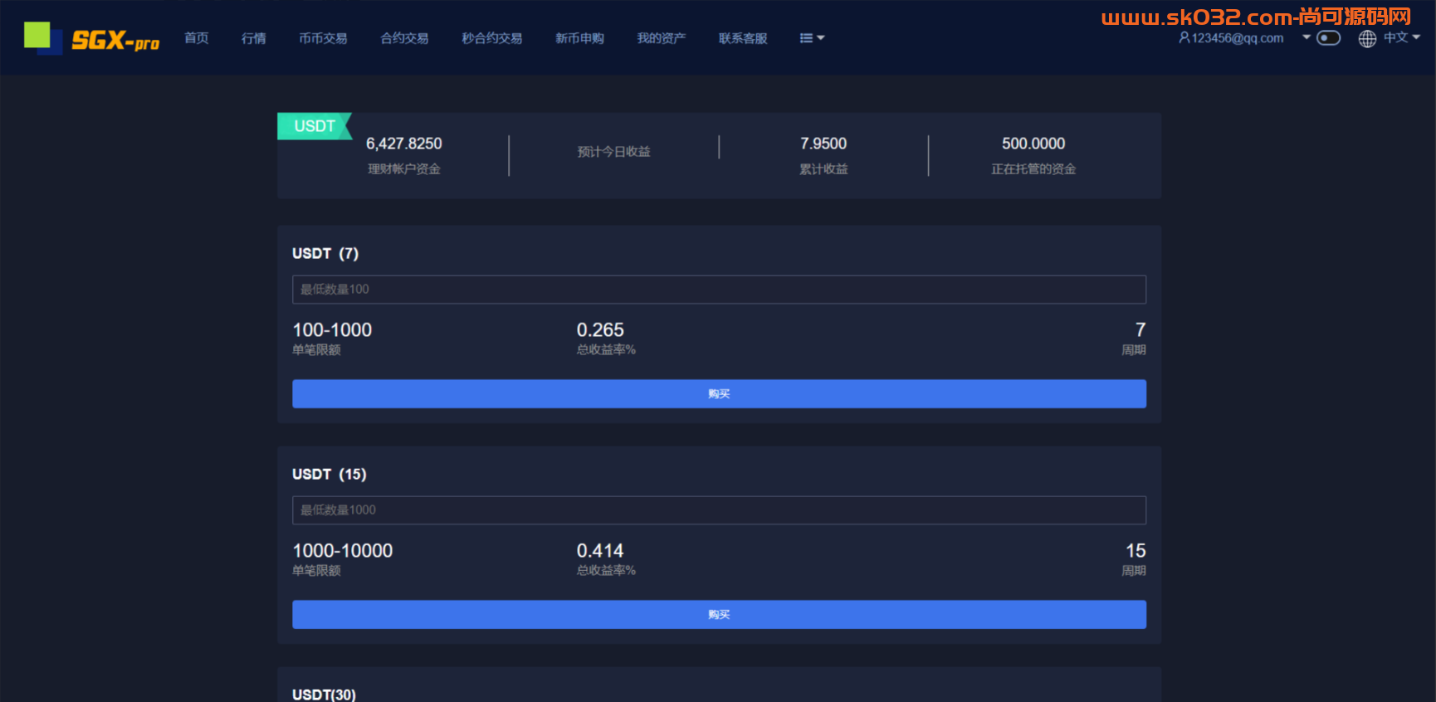Click the 累计收益 label
Screen dimensions: 1436x702
[x=823, y=169]
